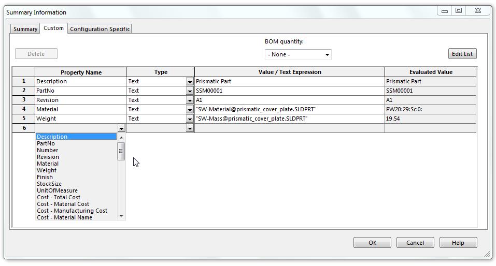Pick UnitOfMeasure from the property list
This screenshot has width=496, height=266.
pos(57,190)
